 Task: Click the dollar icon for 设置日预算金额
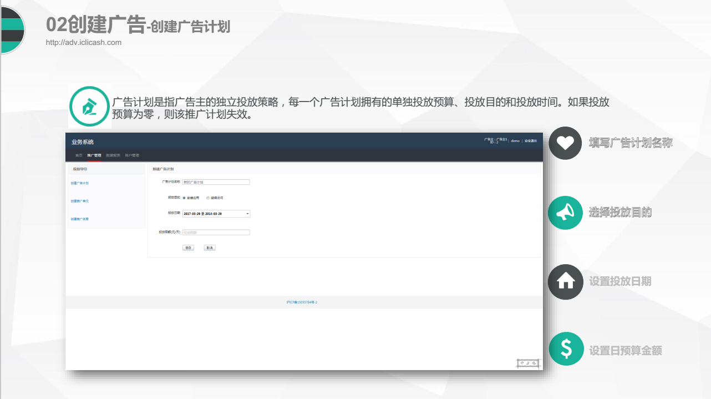point(565,349)
